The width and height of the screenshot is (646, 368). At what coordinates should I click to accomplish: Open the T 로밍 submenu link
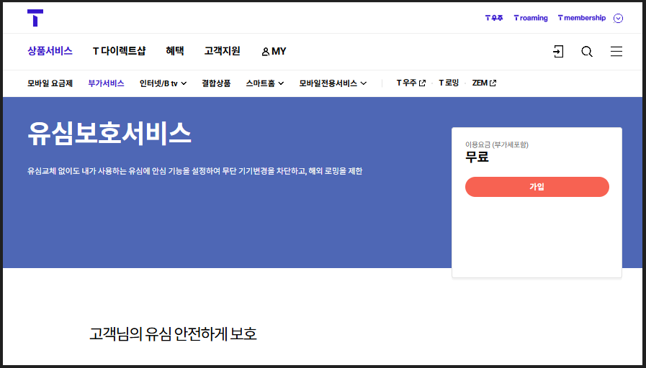pyautogui.click(x=449, y=83)
